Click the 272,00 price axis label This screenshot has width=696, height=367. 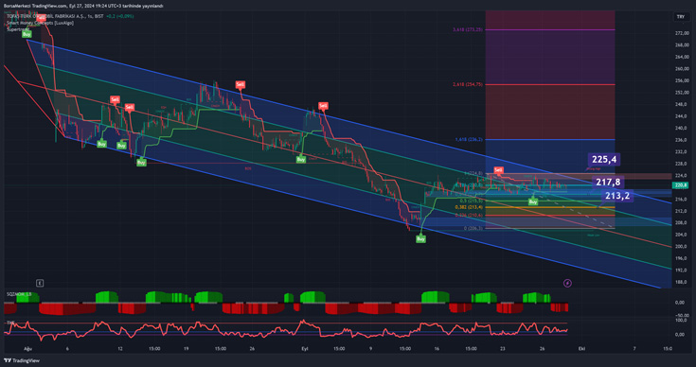tap(682, 33)
